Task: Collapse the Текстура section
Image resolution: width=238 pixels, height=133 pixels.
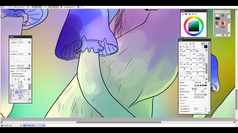Action: coord(10,51)
